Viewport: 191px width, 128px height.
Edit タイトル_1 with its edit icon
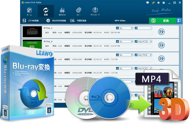[x=161, y=32]
